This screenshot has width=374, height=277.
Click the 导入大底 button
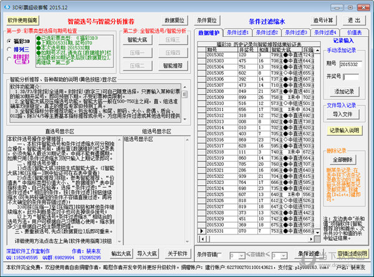[147, 253]
